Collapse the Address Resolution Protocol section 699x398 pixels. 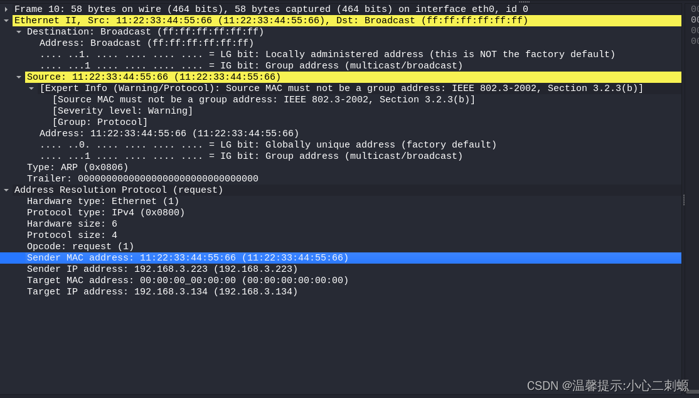coord(6,190)
